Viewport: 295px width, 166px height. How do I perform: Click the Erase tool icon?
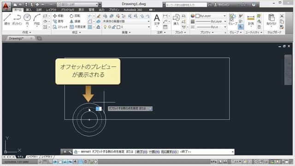point(98,16)
